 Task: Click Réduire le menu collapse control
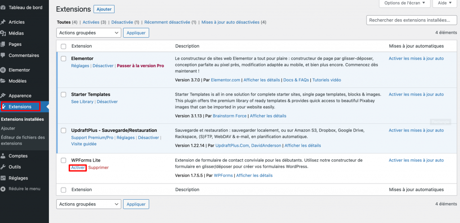24,188
